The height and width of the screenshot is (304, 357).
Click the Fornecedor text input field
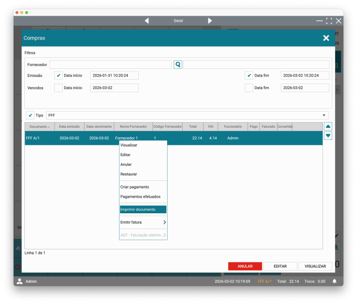pyautogui.click(x=110, y=65)
